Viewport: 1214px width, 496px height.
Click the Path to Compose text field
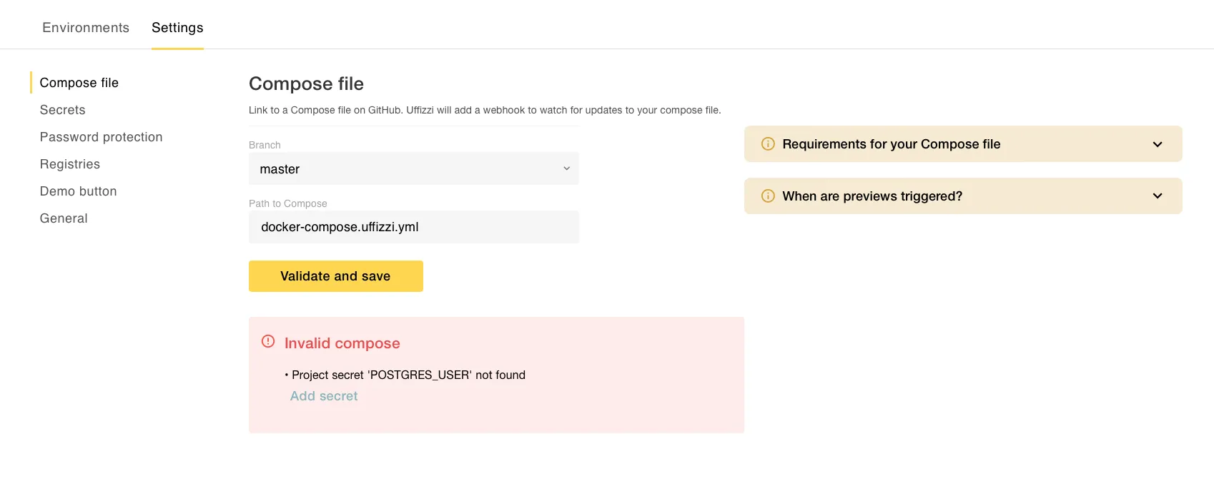413,227
